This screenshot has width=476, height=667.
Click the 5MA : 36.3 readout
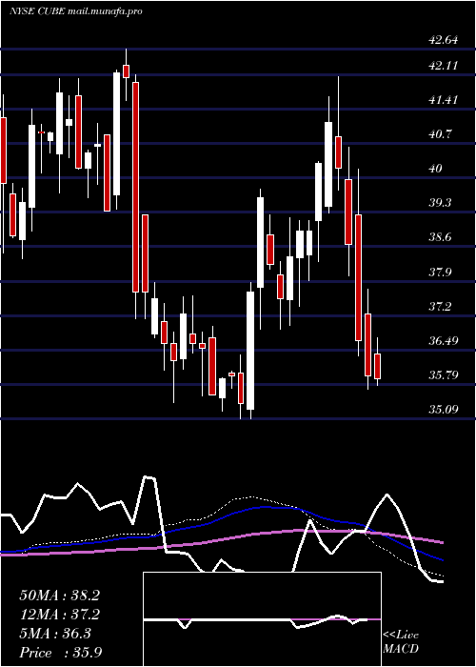(x=55, y=634)
